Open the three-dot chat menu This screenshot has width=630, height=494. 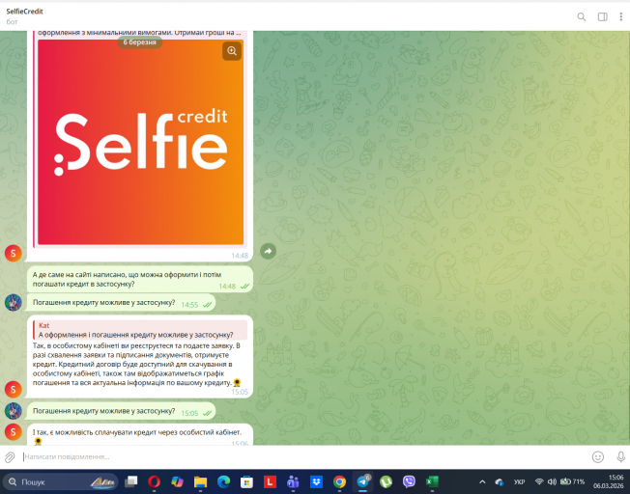(x=620, y=16)
